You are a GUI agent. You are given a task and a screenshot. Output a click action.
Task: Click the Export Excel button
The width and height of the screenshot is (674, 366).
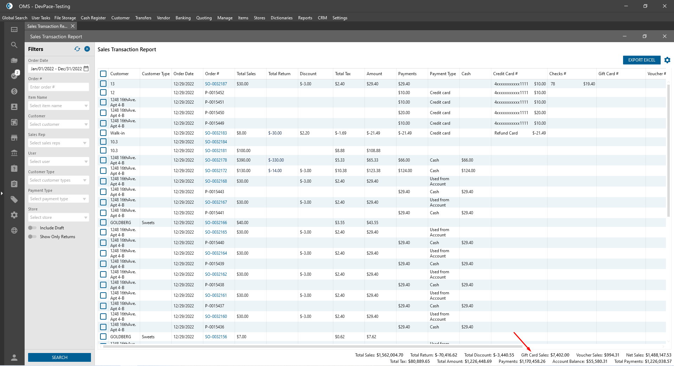point(641,60)
